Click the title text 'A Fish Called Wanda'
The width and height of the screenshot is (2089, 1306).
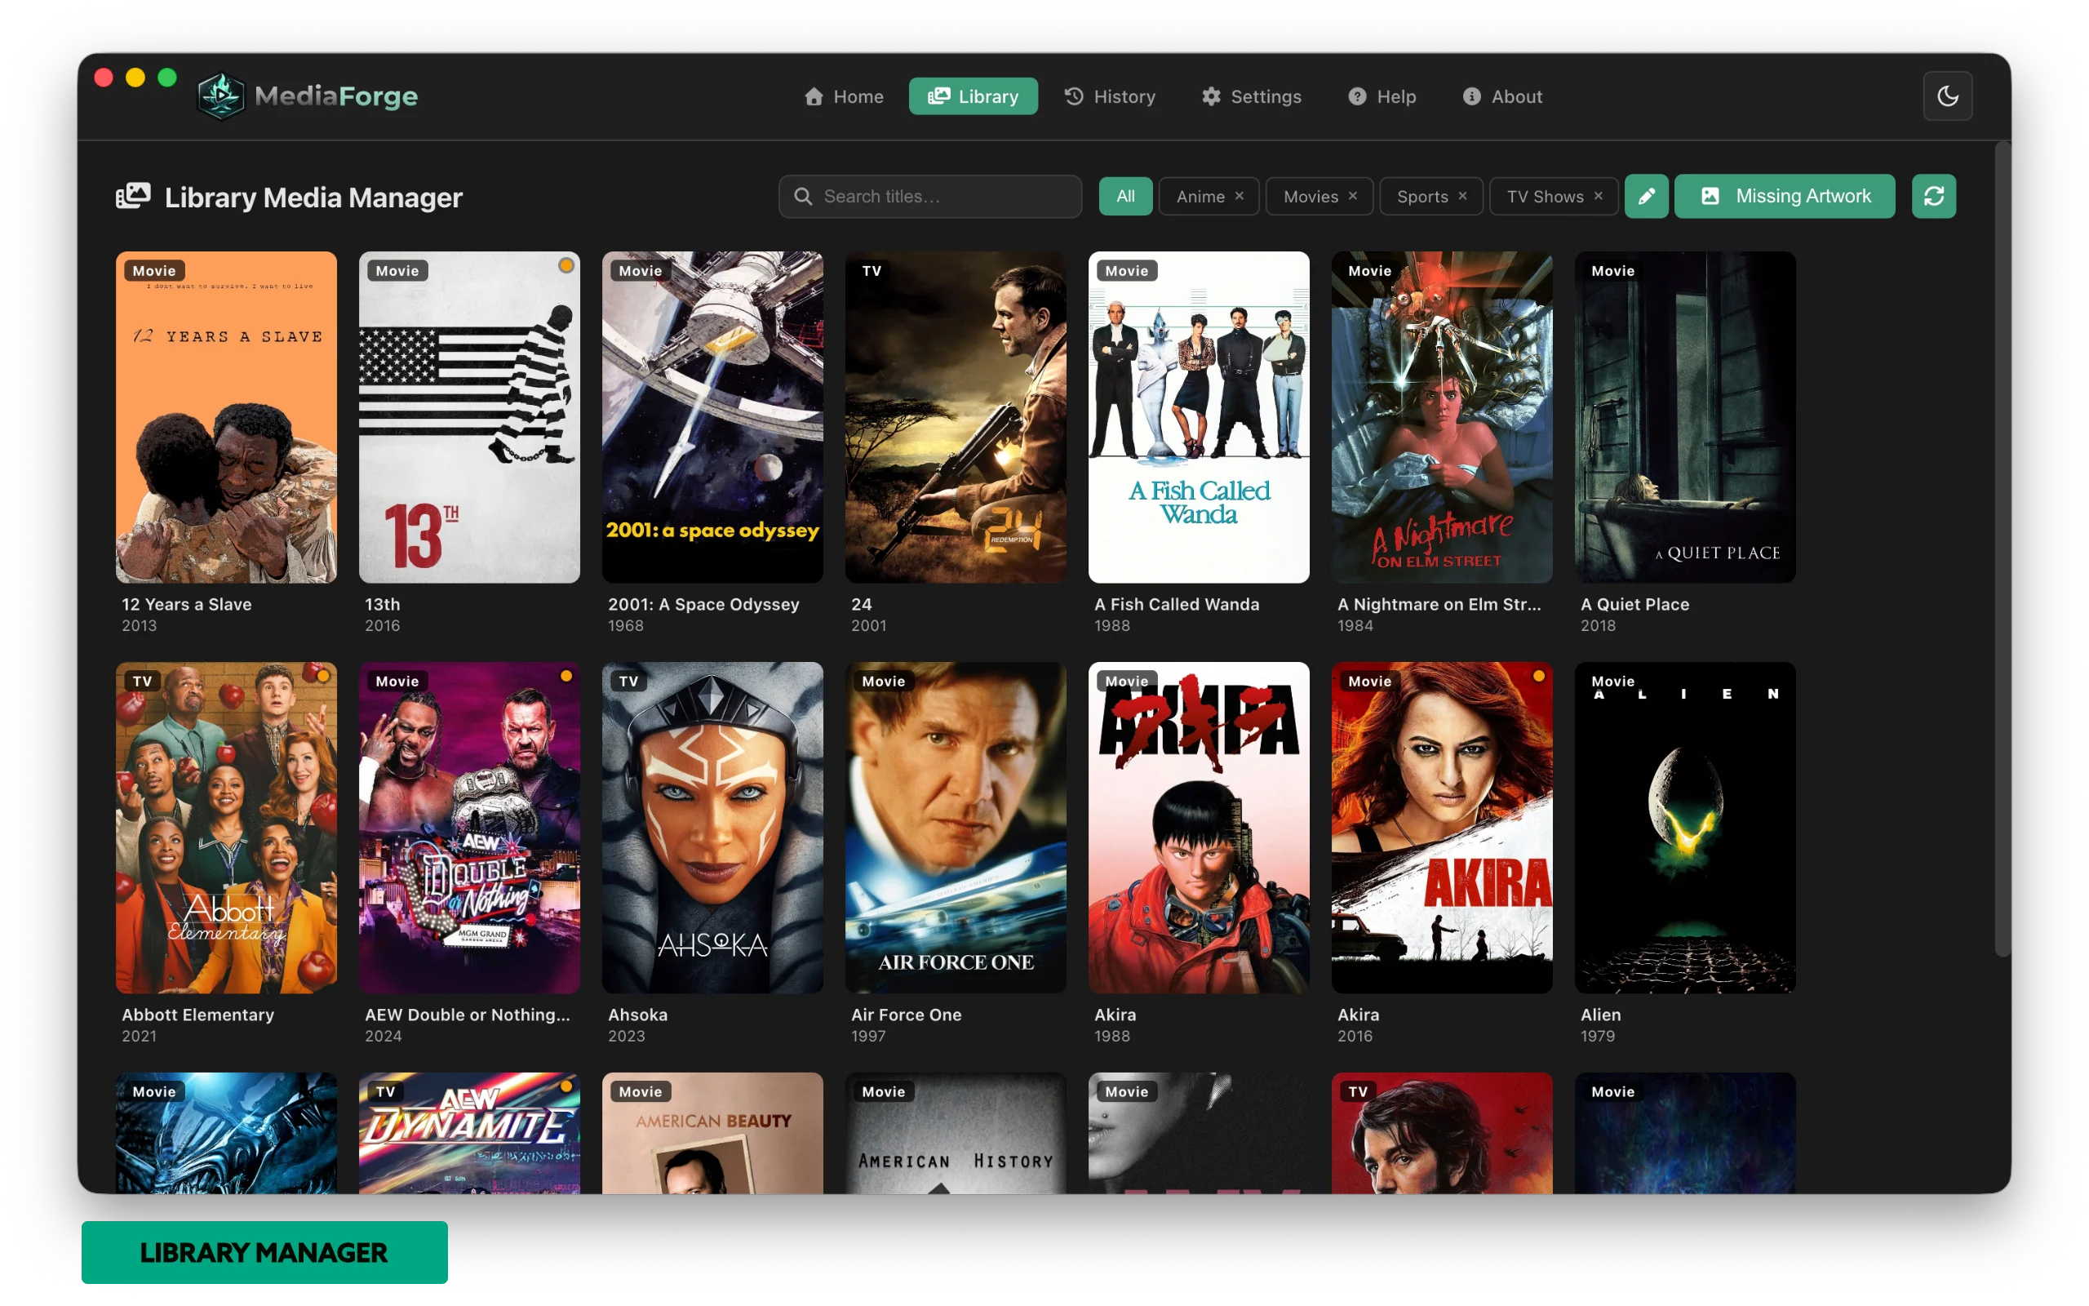pos(1177,604)
